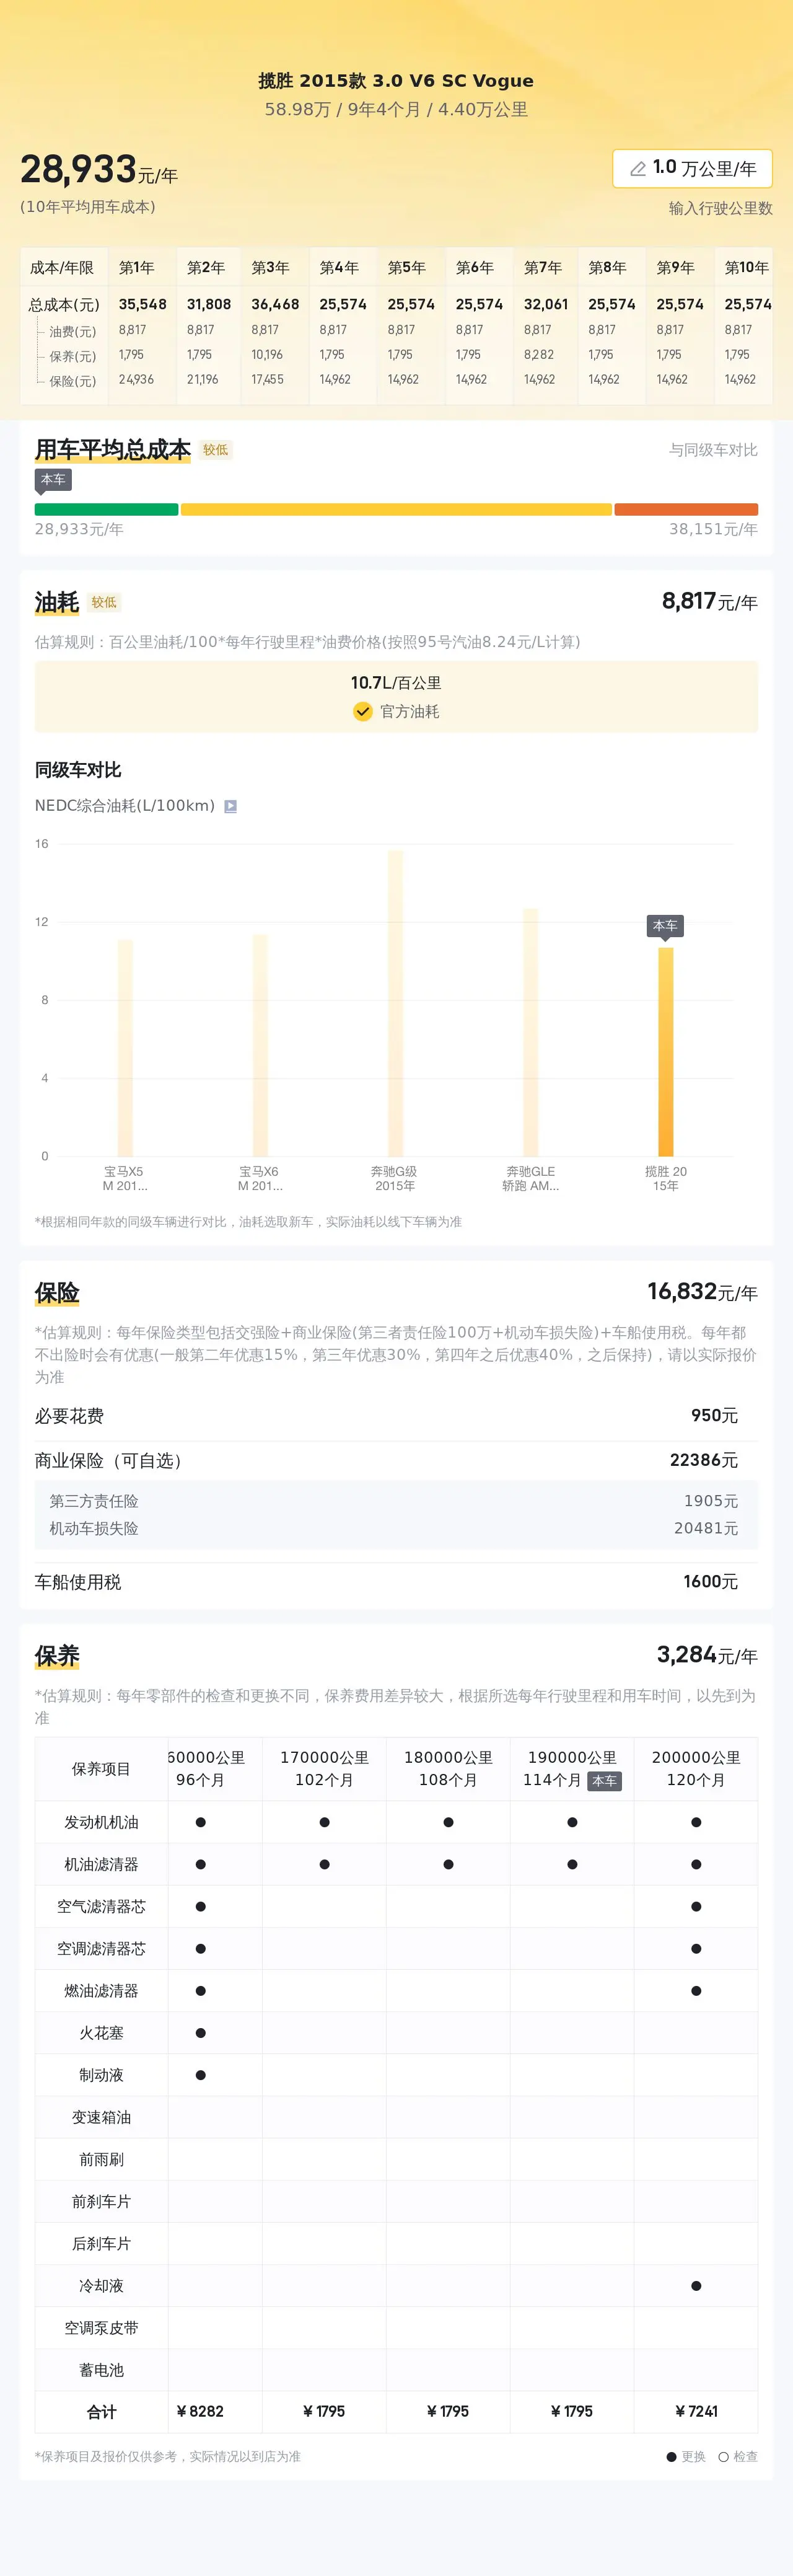Image resolution: width=793 pixels, height=2576 pixels.
Task: Select the 揽胜 2015年 highlighted bar
Action: [665, 1051]
